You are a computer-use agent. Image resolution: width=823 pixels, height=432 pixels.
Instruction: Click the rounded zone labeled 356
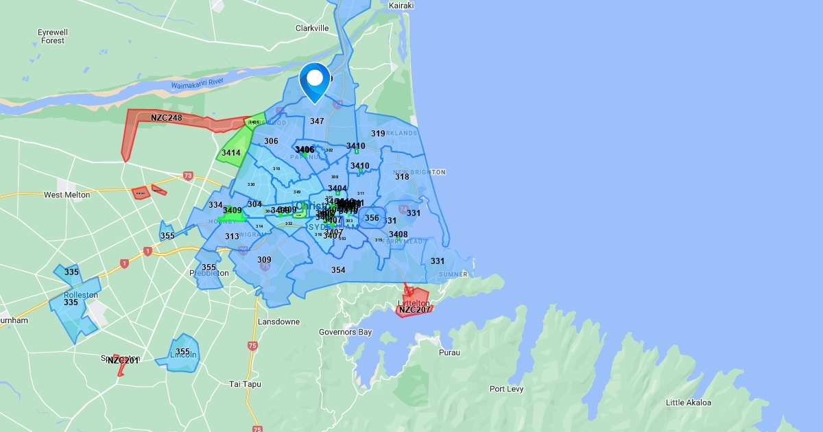click(x=372, y=218)
